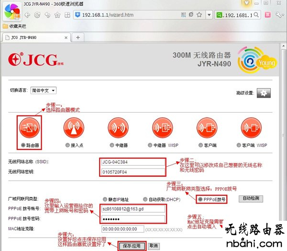
Task: Open the pink extension icon
Action: (x=268, y=15)
